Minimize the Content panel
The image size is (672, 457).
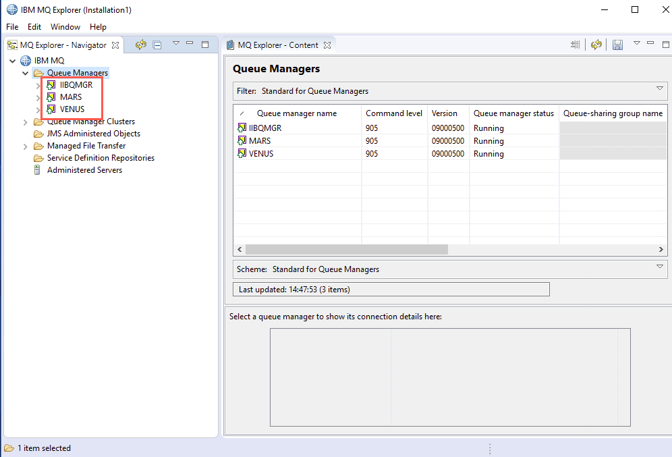tap(650, 43)
